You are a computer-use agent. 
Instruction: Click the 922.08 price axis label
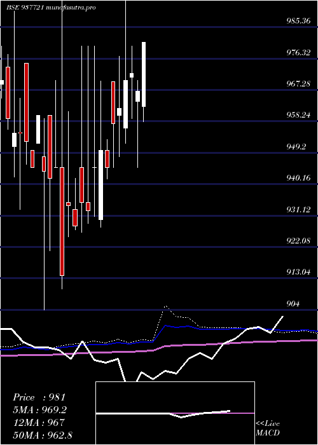[298, 241]
